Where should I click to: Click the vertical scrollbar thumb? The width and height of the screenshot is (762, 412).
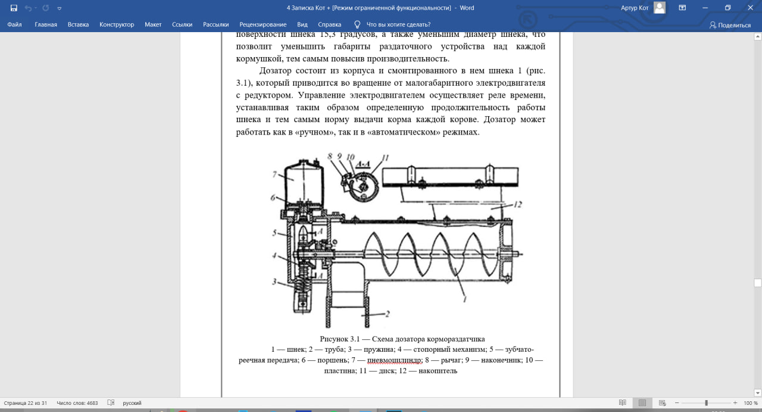(x=758, y=283)
